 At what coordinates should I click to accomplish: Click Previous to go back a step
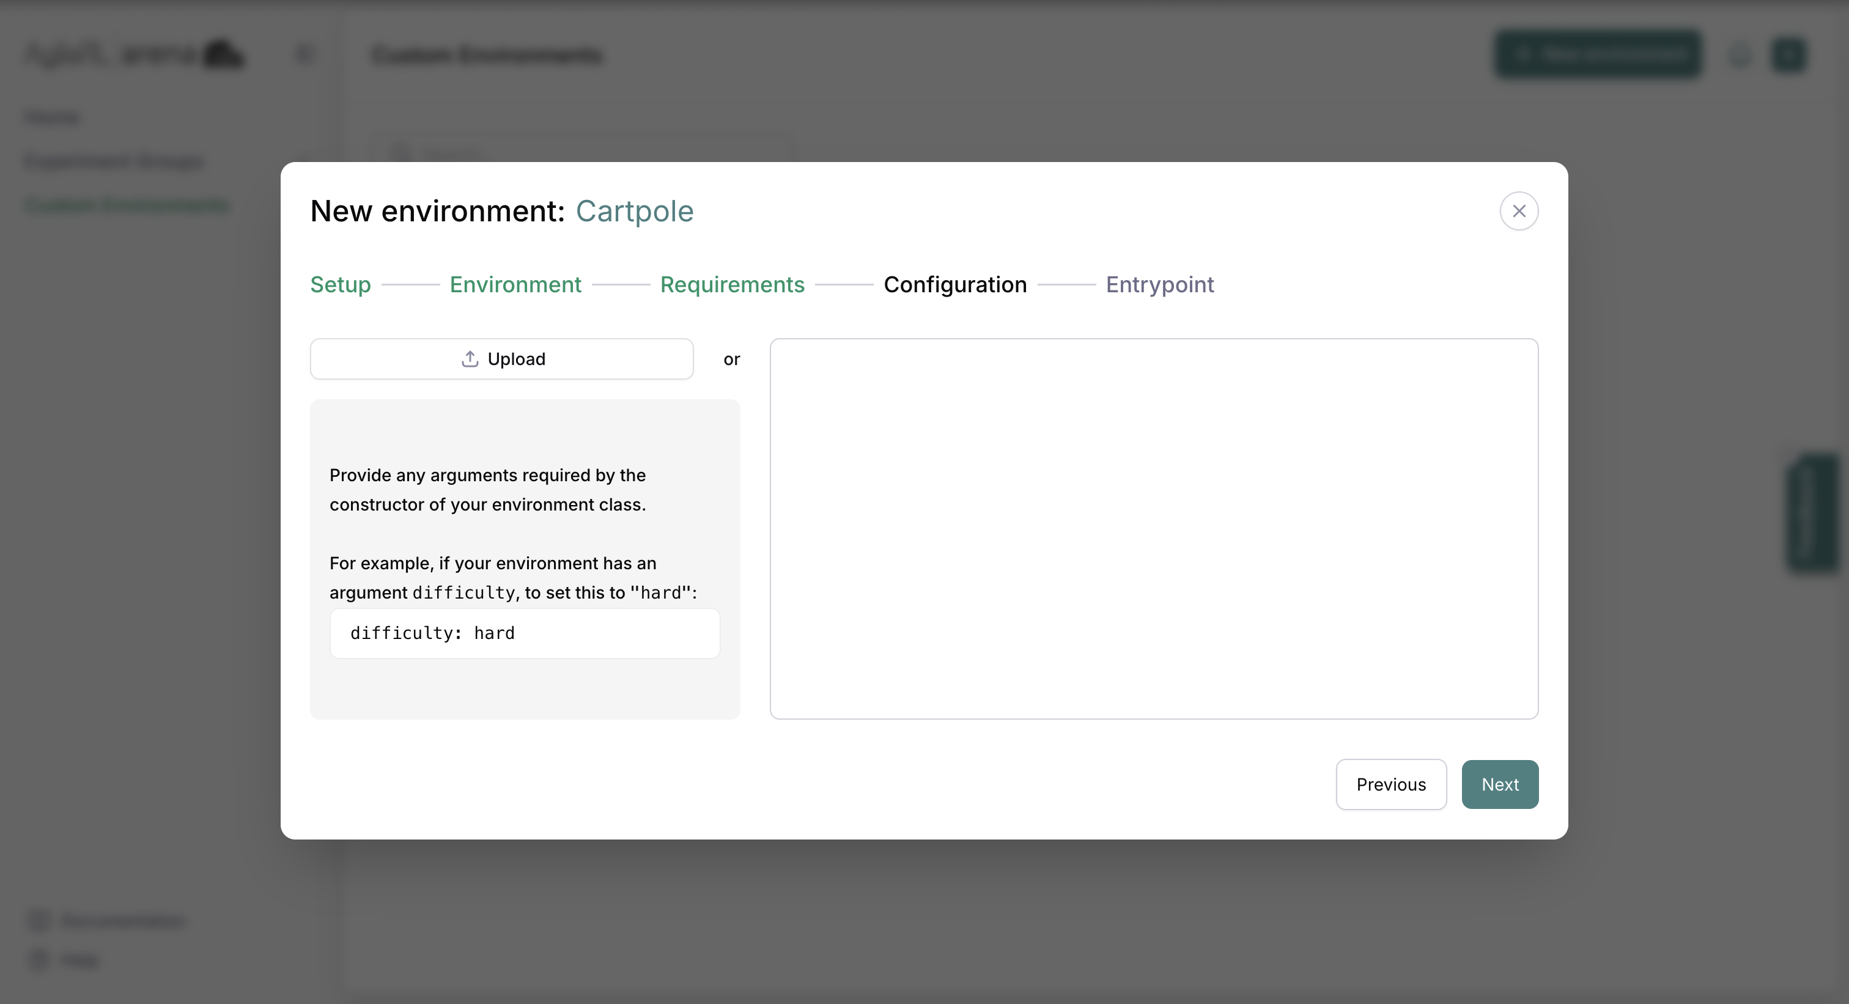click(1391, 784)
